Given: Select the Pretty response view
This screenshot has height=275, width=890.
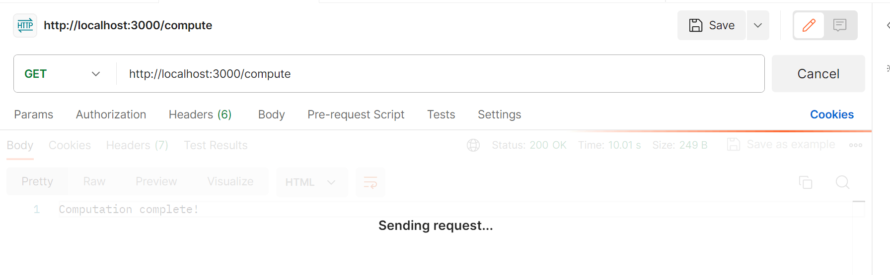Looking at the screenshot, I should click(x=37, y=181).
